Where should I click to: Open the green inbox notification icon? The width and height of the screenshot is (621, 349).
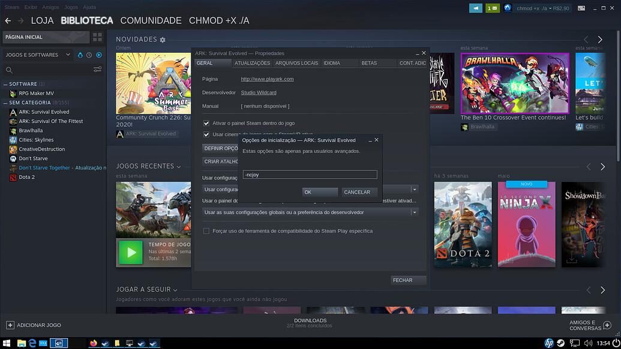coord(492,8)
